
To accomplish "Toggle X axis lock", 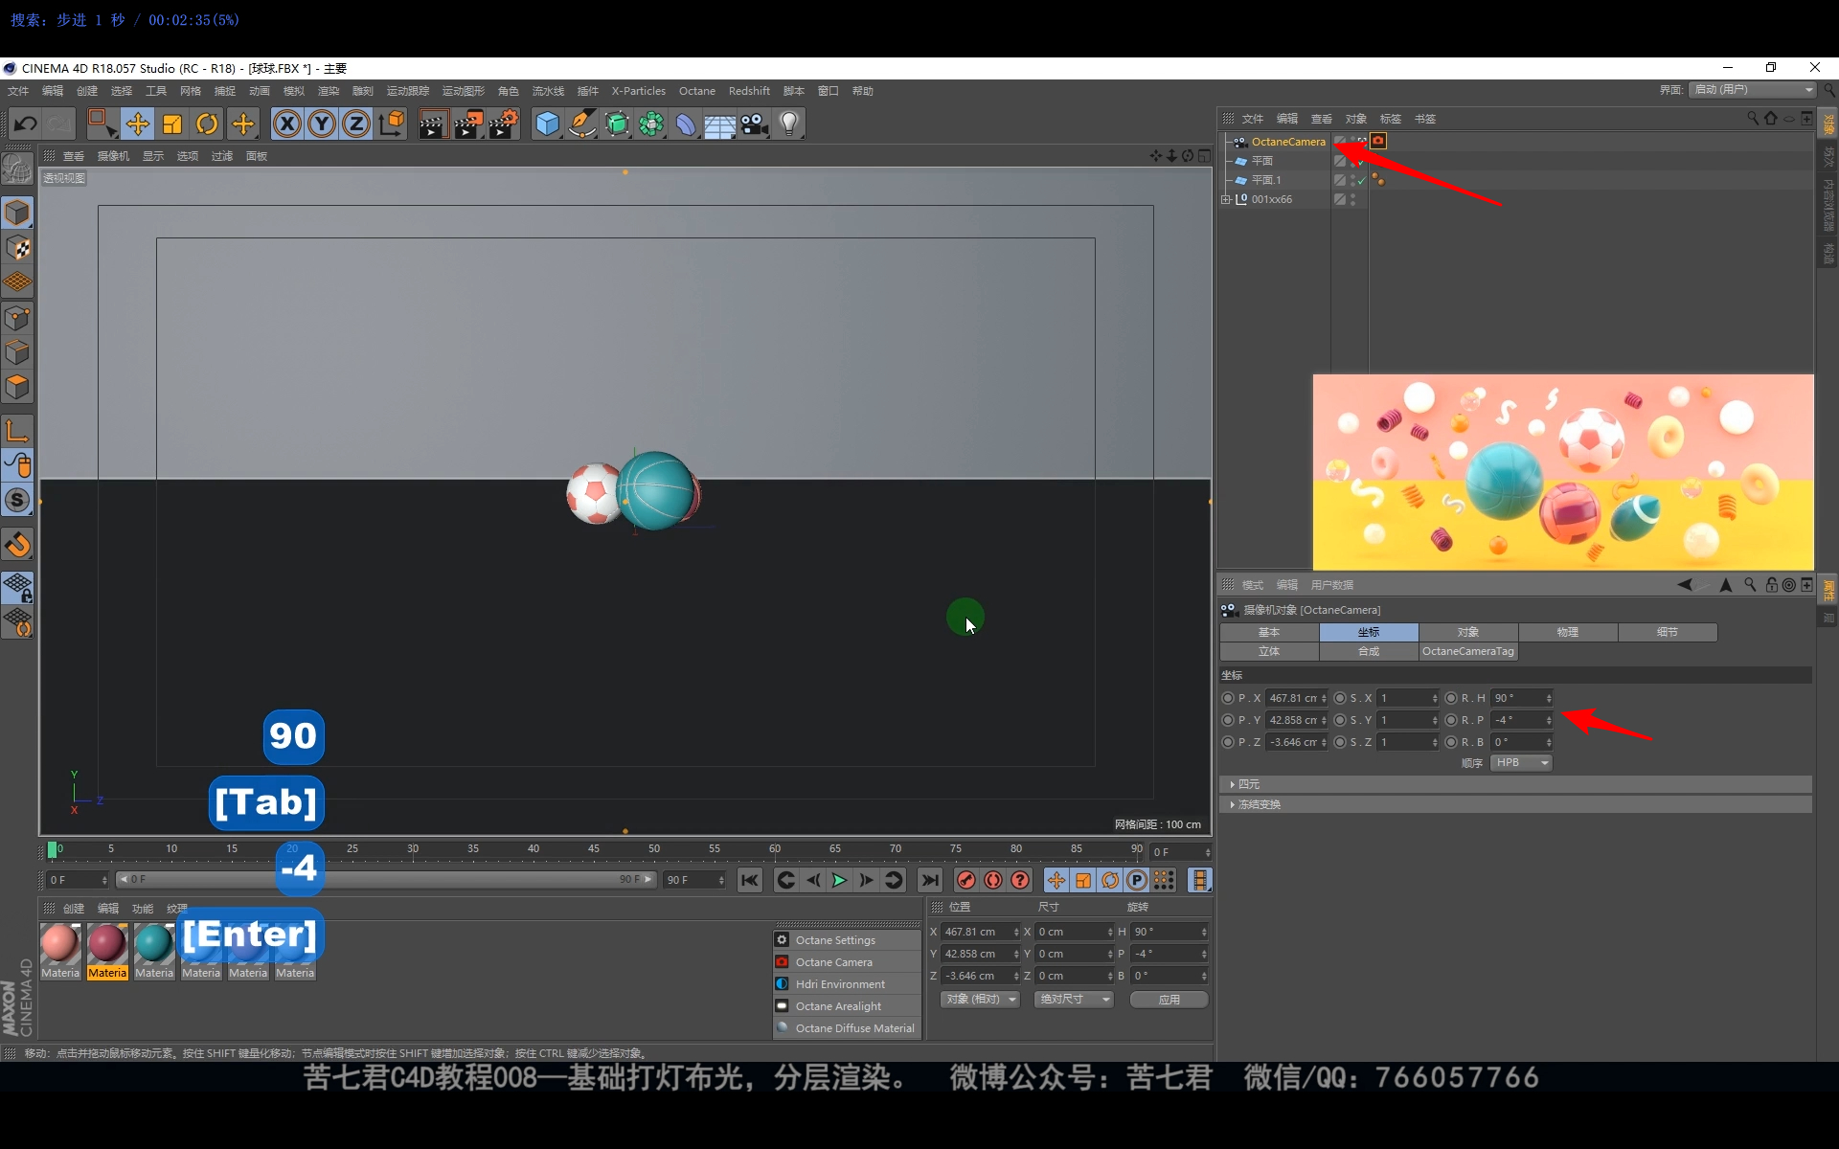I will tap(286, 124).
